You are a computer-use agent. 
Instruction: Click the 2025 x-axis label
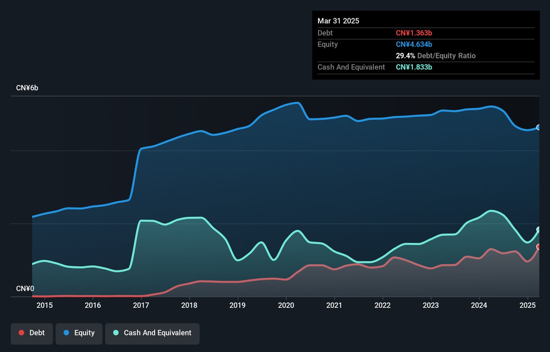point(527,305)
